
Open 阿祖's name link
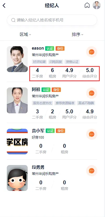click(36, 90)
